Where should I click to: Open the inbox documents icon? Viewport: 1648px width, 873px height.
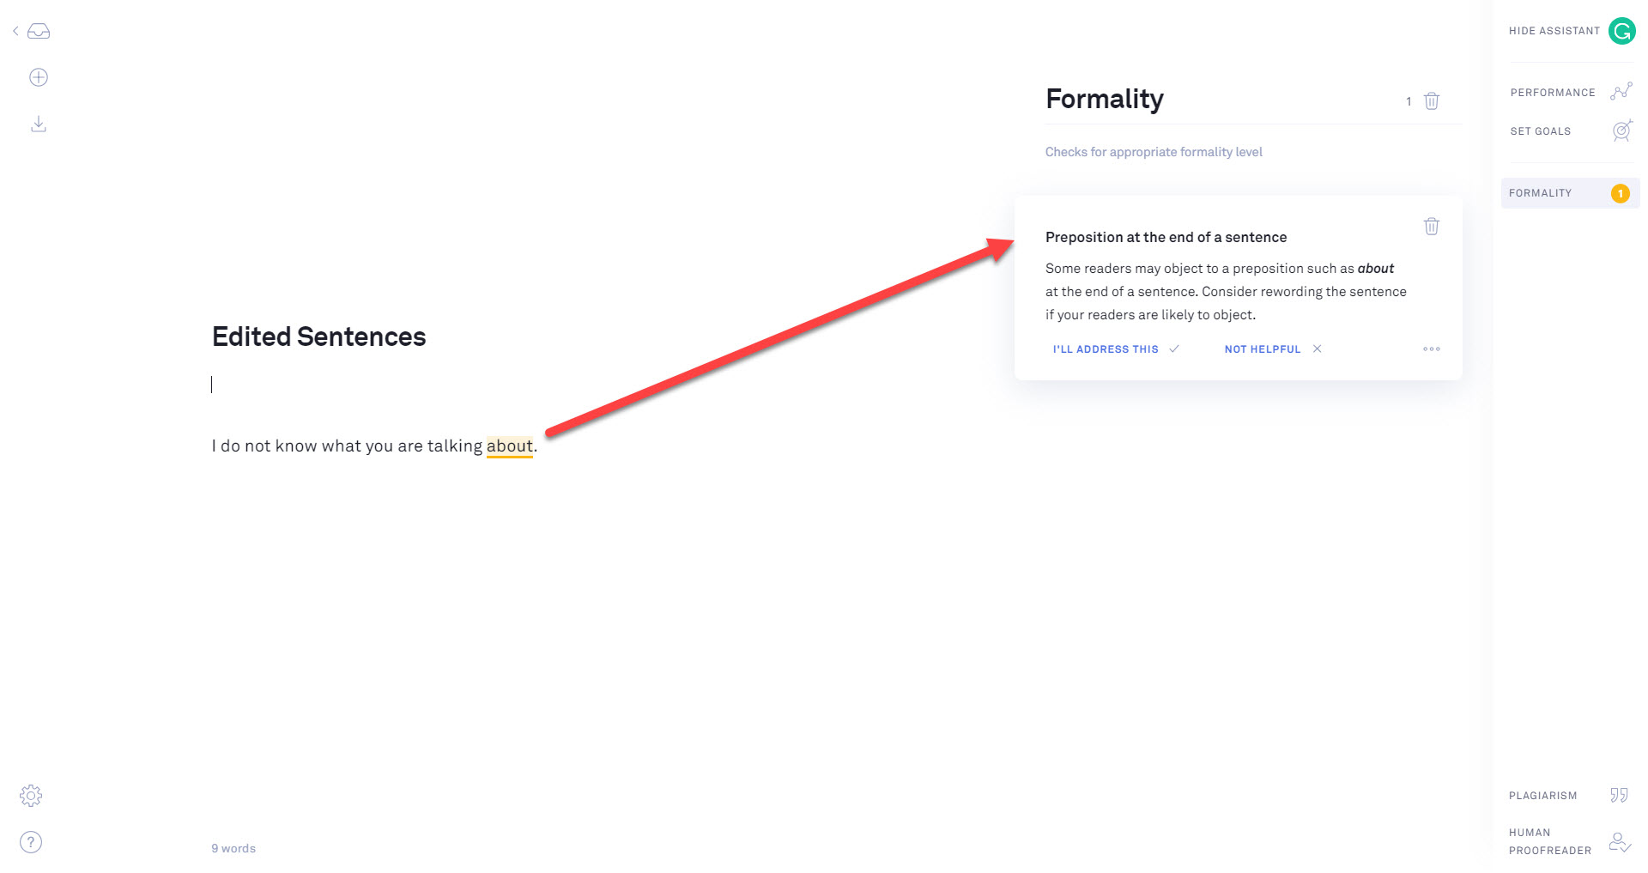(x=39, y=32)
